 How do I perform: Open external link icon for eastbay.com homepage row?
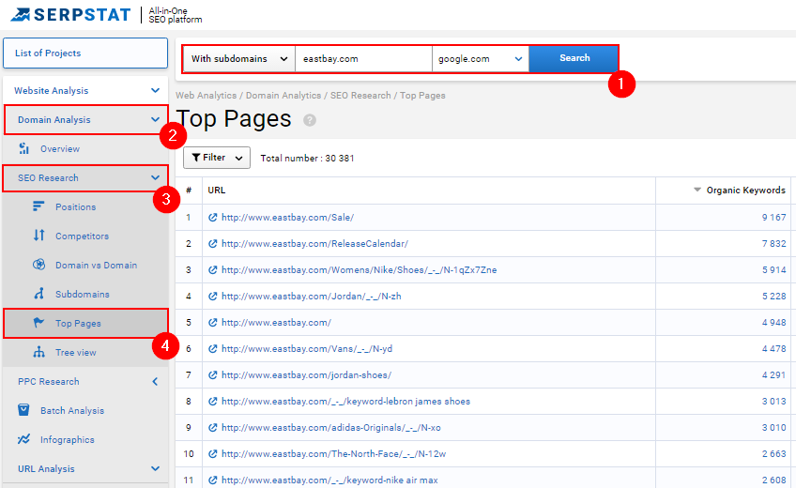point(213,323)
